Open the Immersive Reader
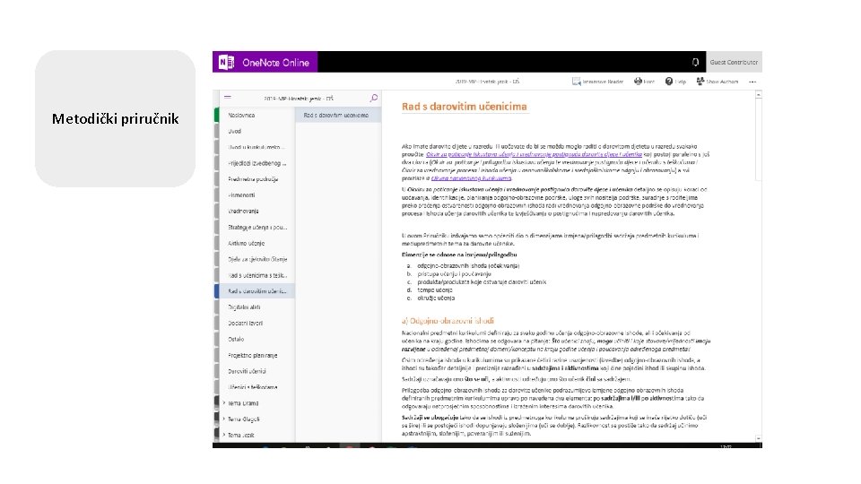The height and width of the screenshot is (484, 861). click(597, 82)
